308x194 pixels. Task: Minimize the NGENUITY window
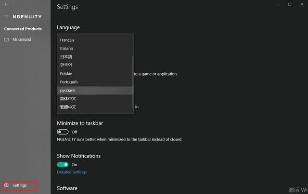click(x=278, y=4)
